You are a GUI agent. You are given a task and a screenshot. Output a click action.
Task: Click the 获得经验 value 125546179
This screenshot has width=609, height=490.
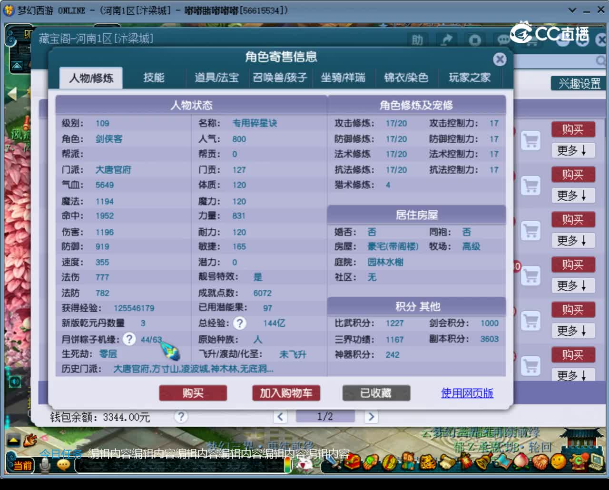(x=134, y=308)
